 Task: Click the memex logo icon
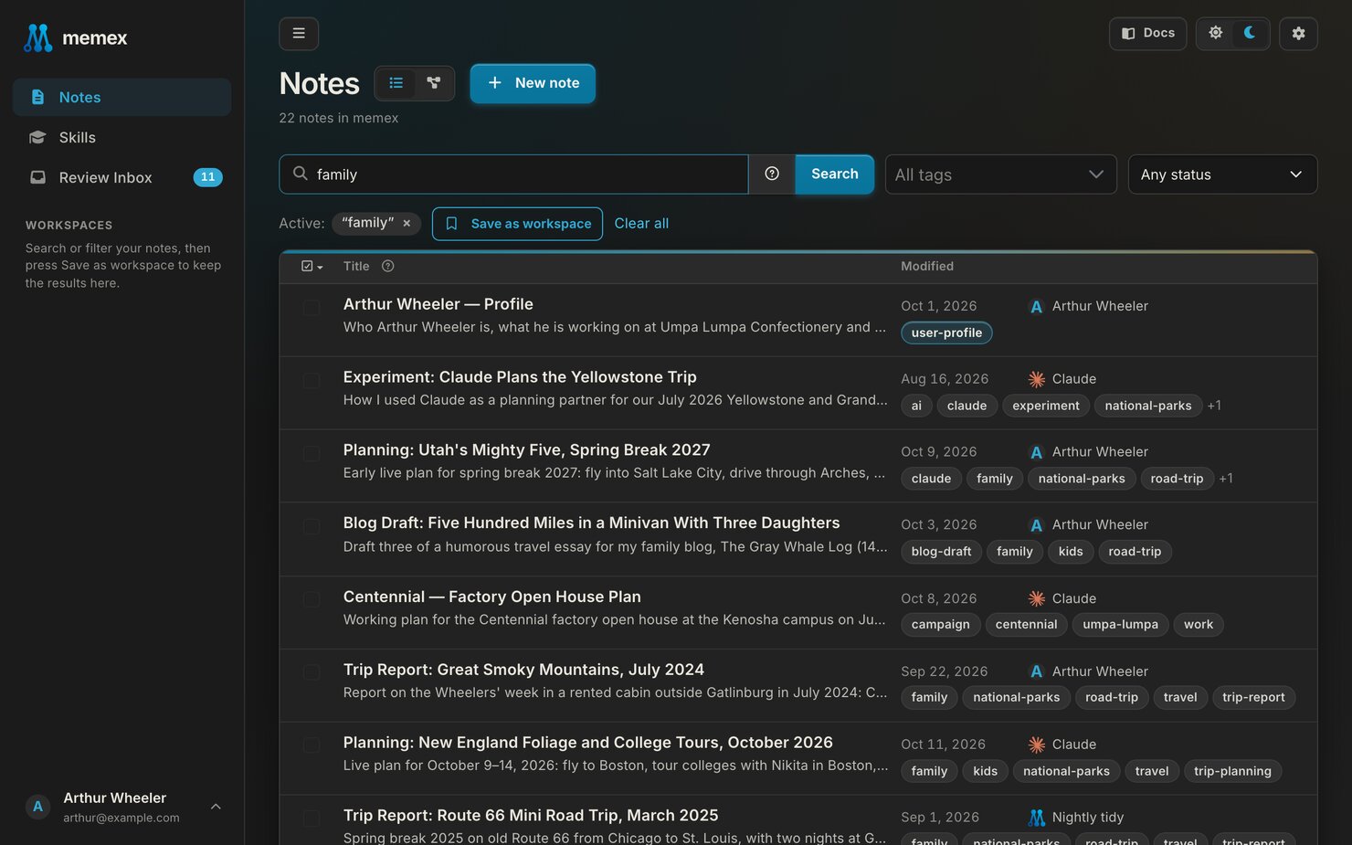37,37
